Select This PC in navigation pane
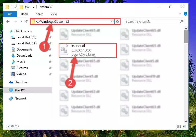 pos(20,90)
